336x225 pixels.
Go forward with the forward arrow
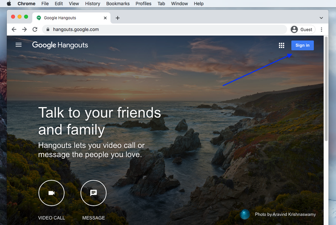coord(24,29)
